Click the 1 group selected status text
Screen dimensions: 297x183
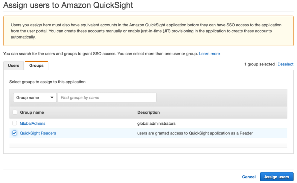[x=259, y=64]
